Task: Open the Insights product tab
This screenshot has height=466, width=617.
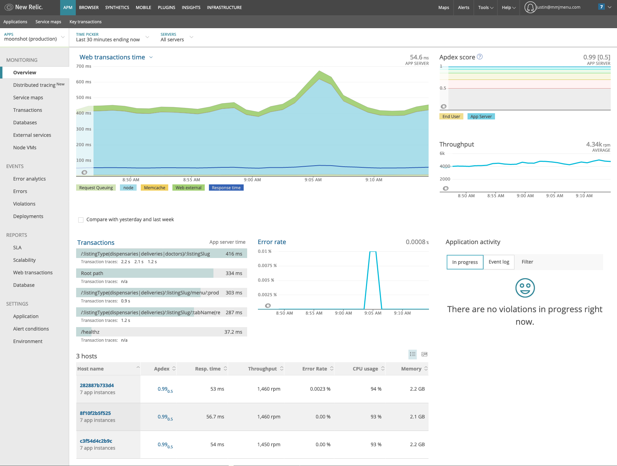Action: pyautogui.click(x=191, y=8)
